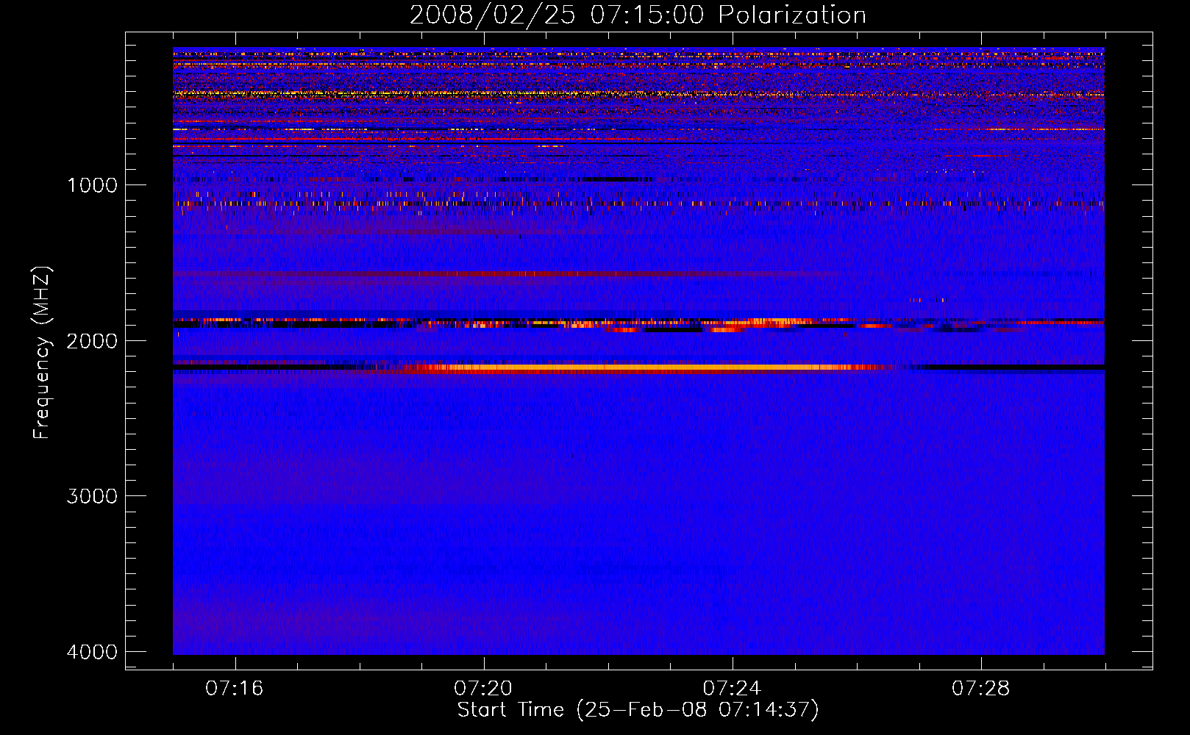Click the 'Start Time (25-Feb-08 07:14:37)' label

tap(638, 710)
